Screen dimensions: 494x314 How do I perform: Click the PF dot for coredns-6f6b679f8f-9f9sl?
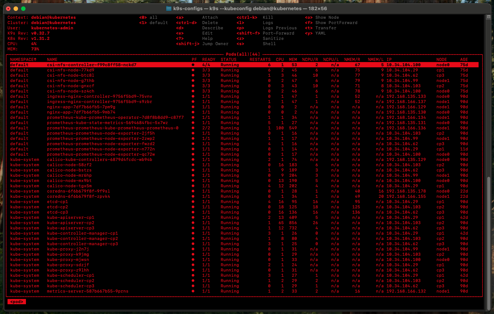pos(193,191)
